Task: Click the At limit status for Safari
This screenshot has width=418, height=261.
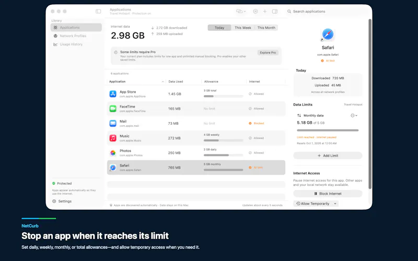Action: point(256,168)
